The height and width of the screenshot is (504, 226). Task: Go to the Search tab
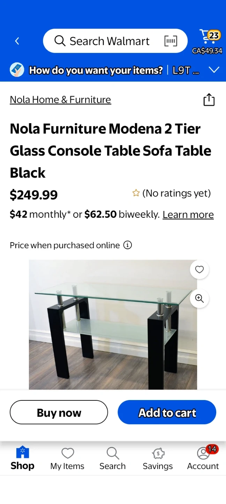point(113,458)
